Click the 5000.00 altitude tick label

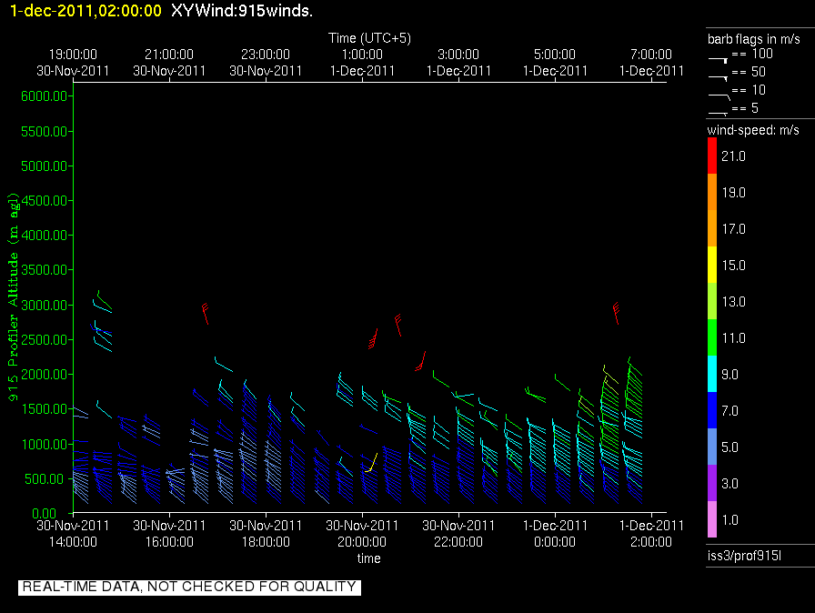click(45, 166)
